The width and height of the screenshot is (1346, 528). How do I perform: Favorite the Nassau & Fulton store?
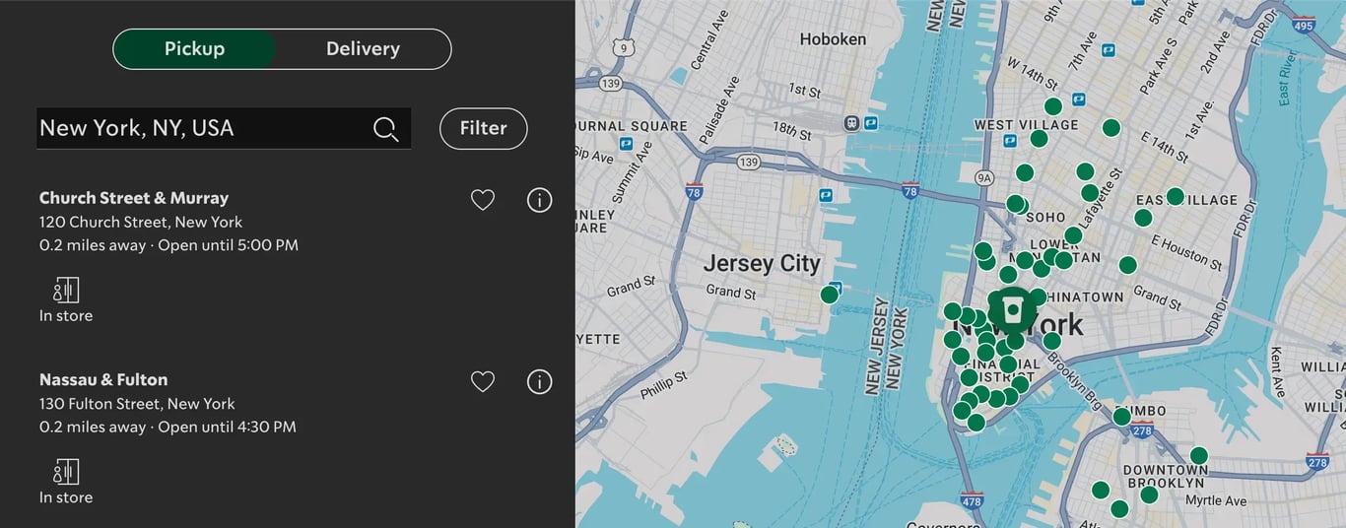(x=482, y=381)
